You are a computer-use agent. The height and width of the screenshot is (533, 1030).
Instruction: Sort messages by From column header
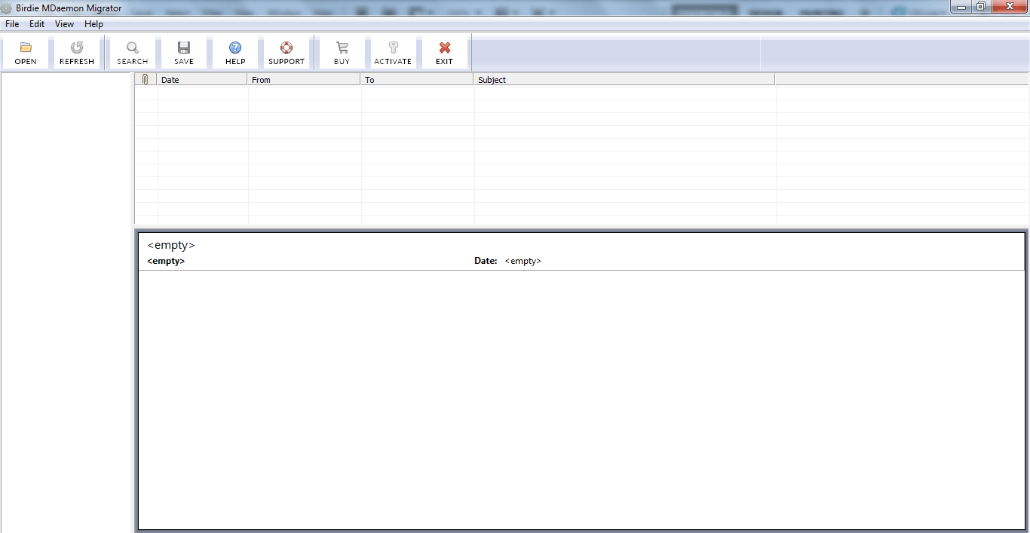[x=304, y=80]
